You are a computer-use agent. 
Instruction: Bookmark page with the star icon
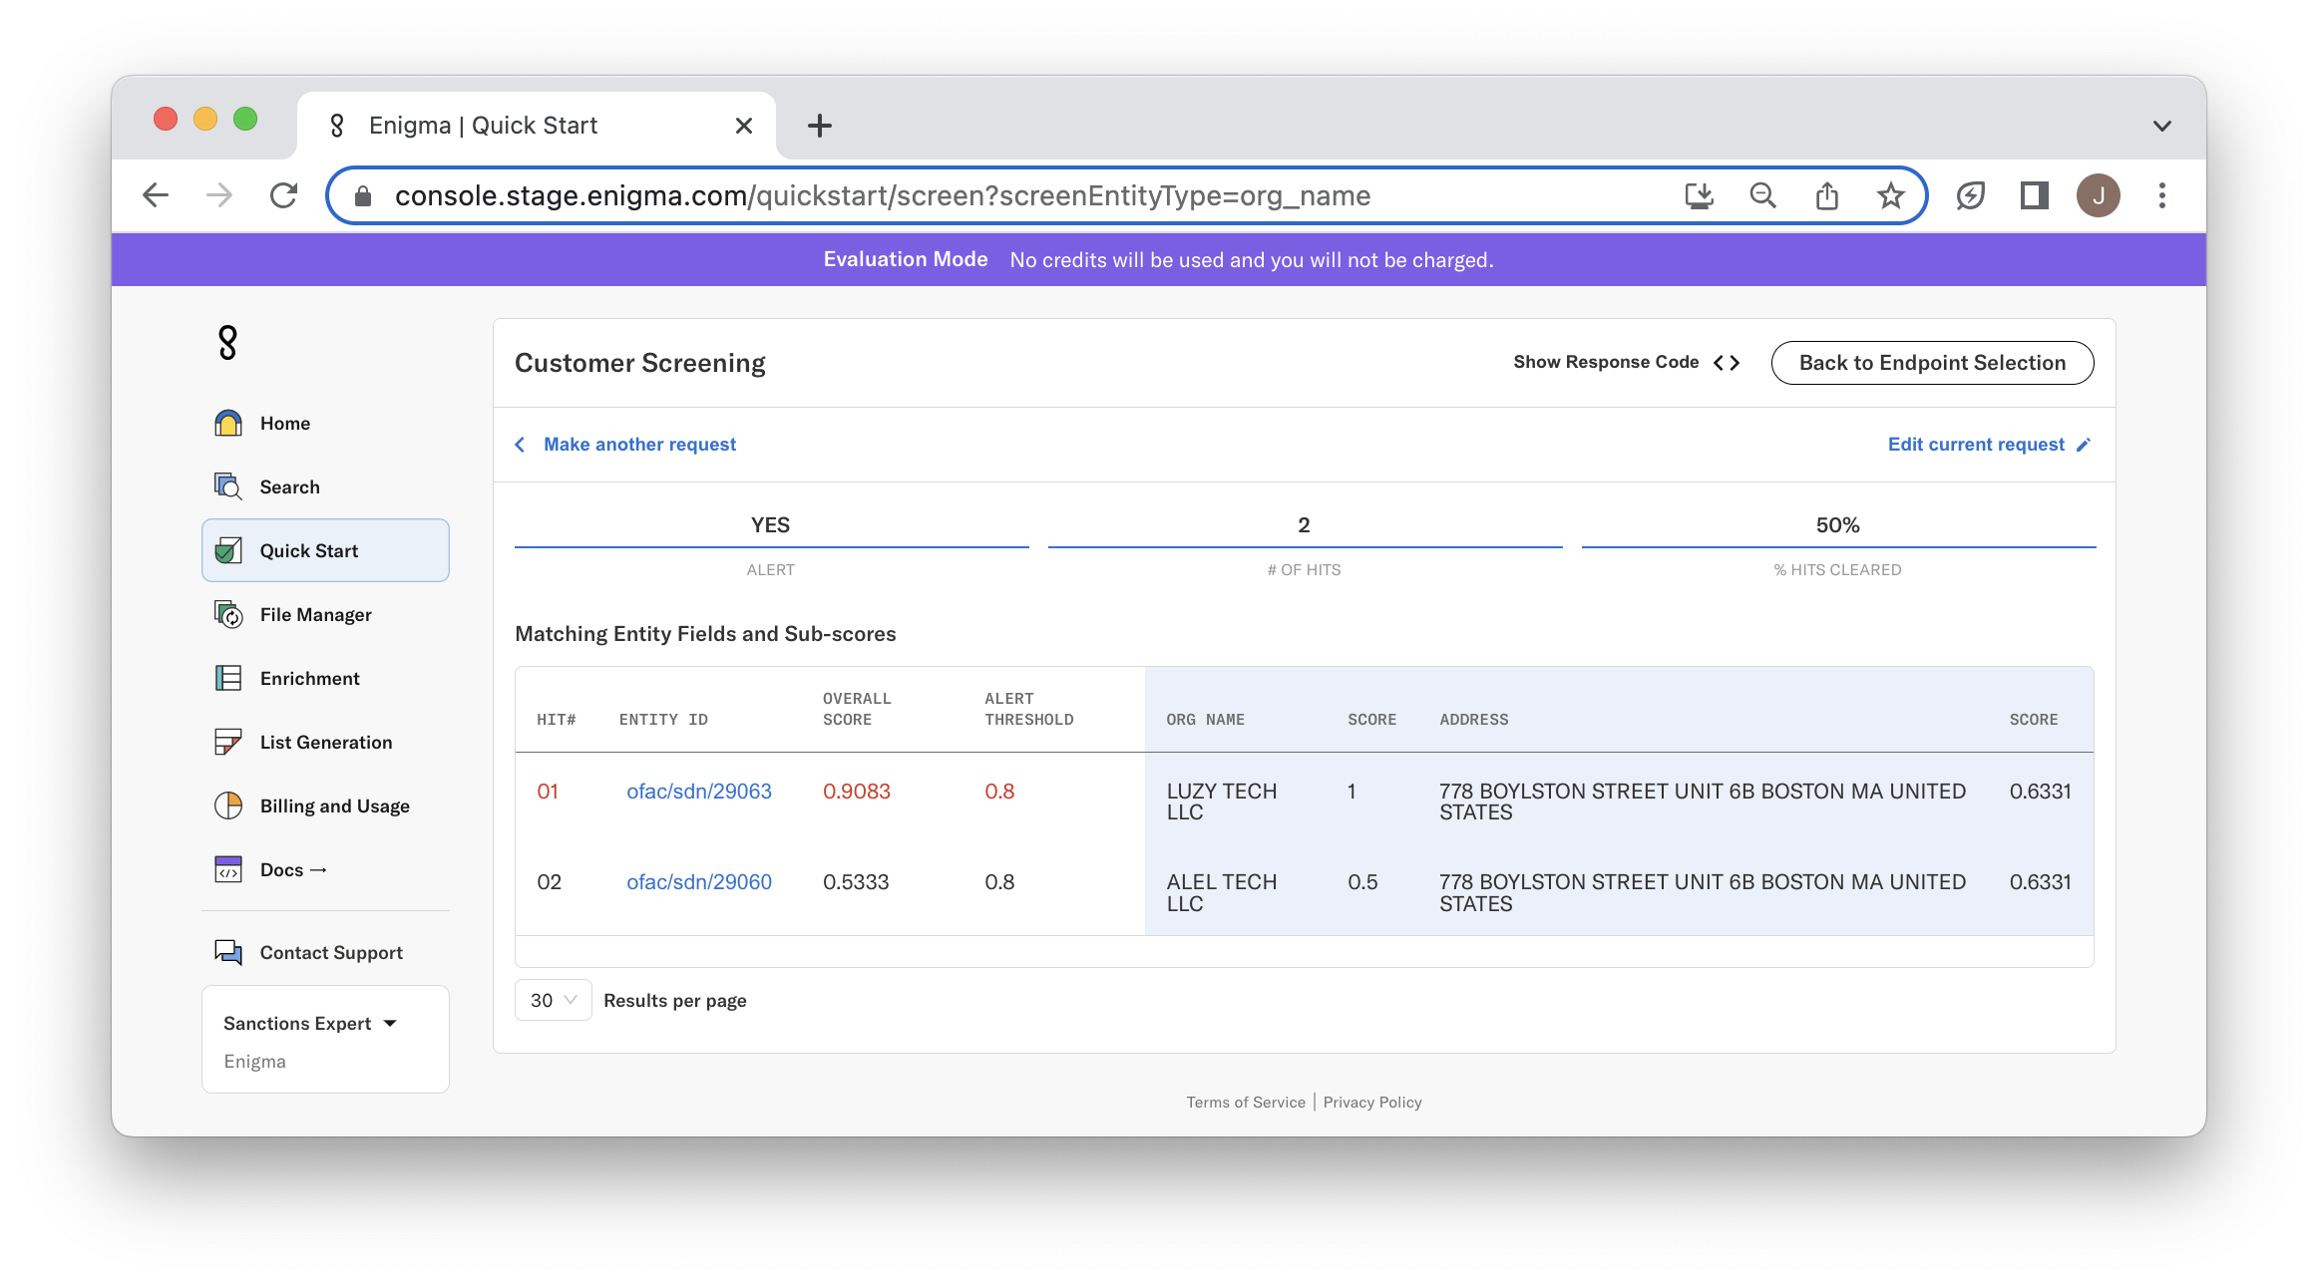tap(1890, 195)
